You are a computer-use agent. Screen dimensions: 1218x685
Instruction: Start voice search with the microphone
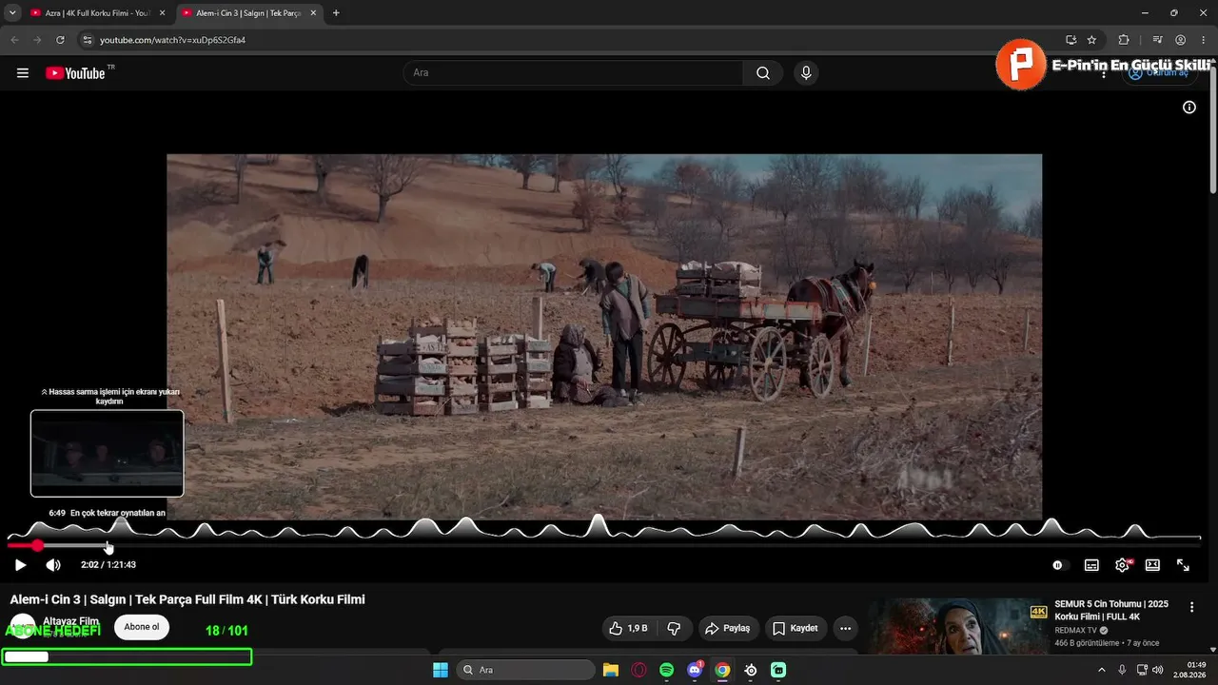(806, 73)
